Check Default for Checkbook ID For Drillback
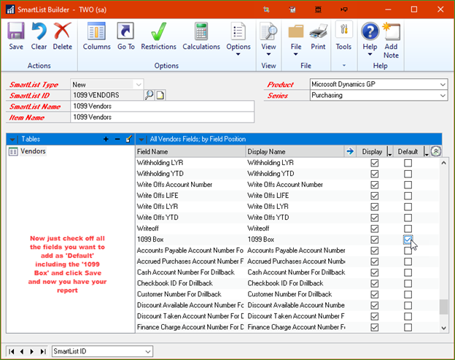 point(408,283)
